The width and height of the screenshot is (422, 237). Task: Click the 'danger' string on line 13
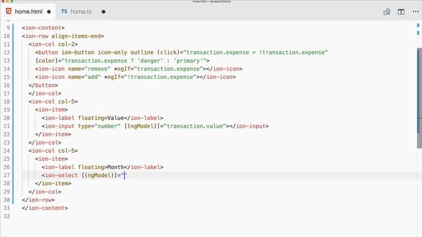[x=150, y=61]
